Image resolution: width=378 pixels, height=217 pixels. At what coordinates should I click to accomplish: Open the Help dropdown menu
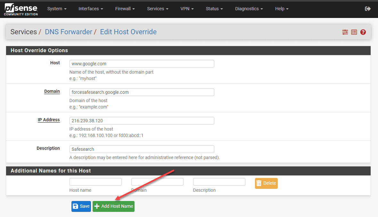(282, 9)
